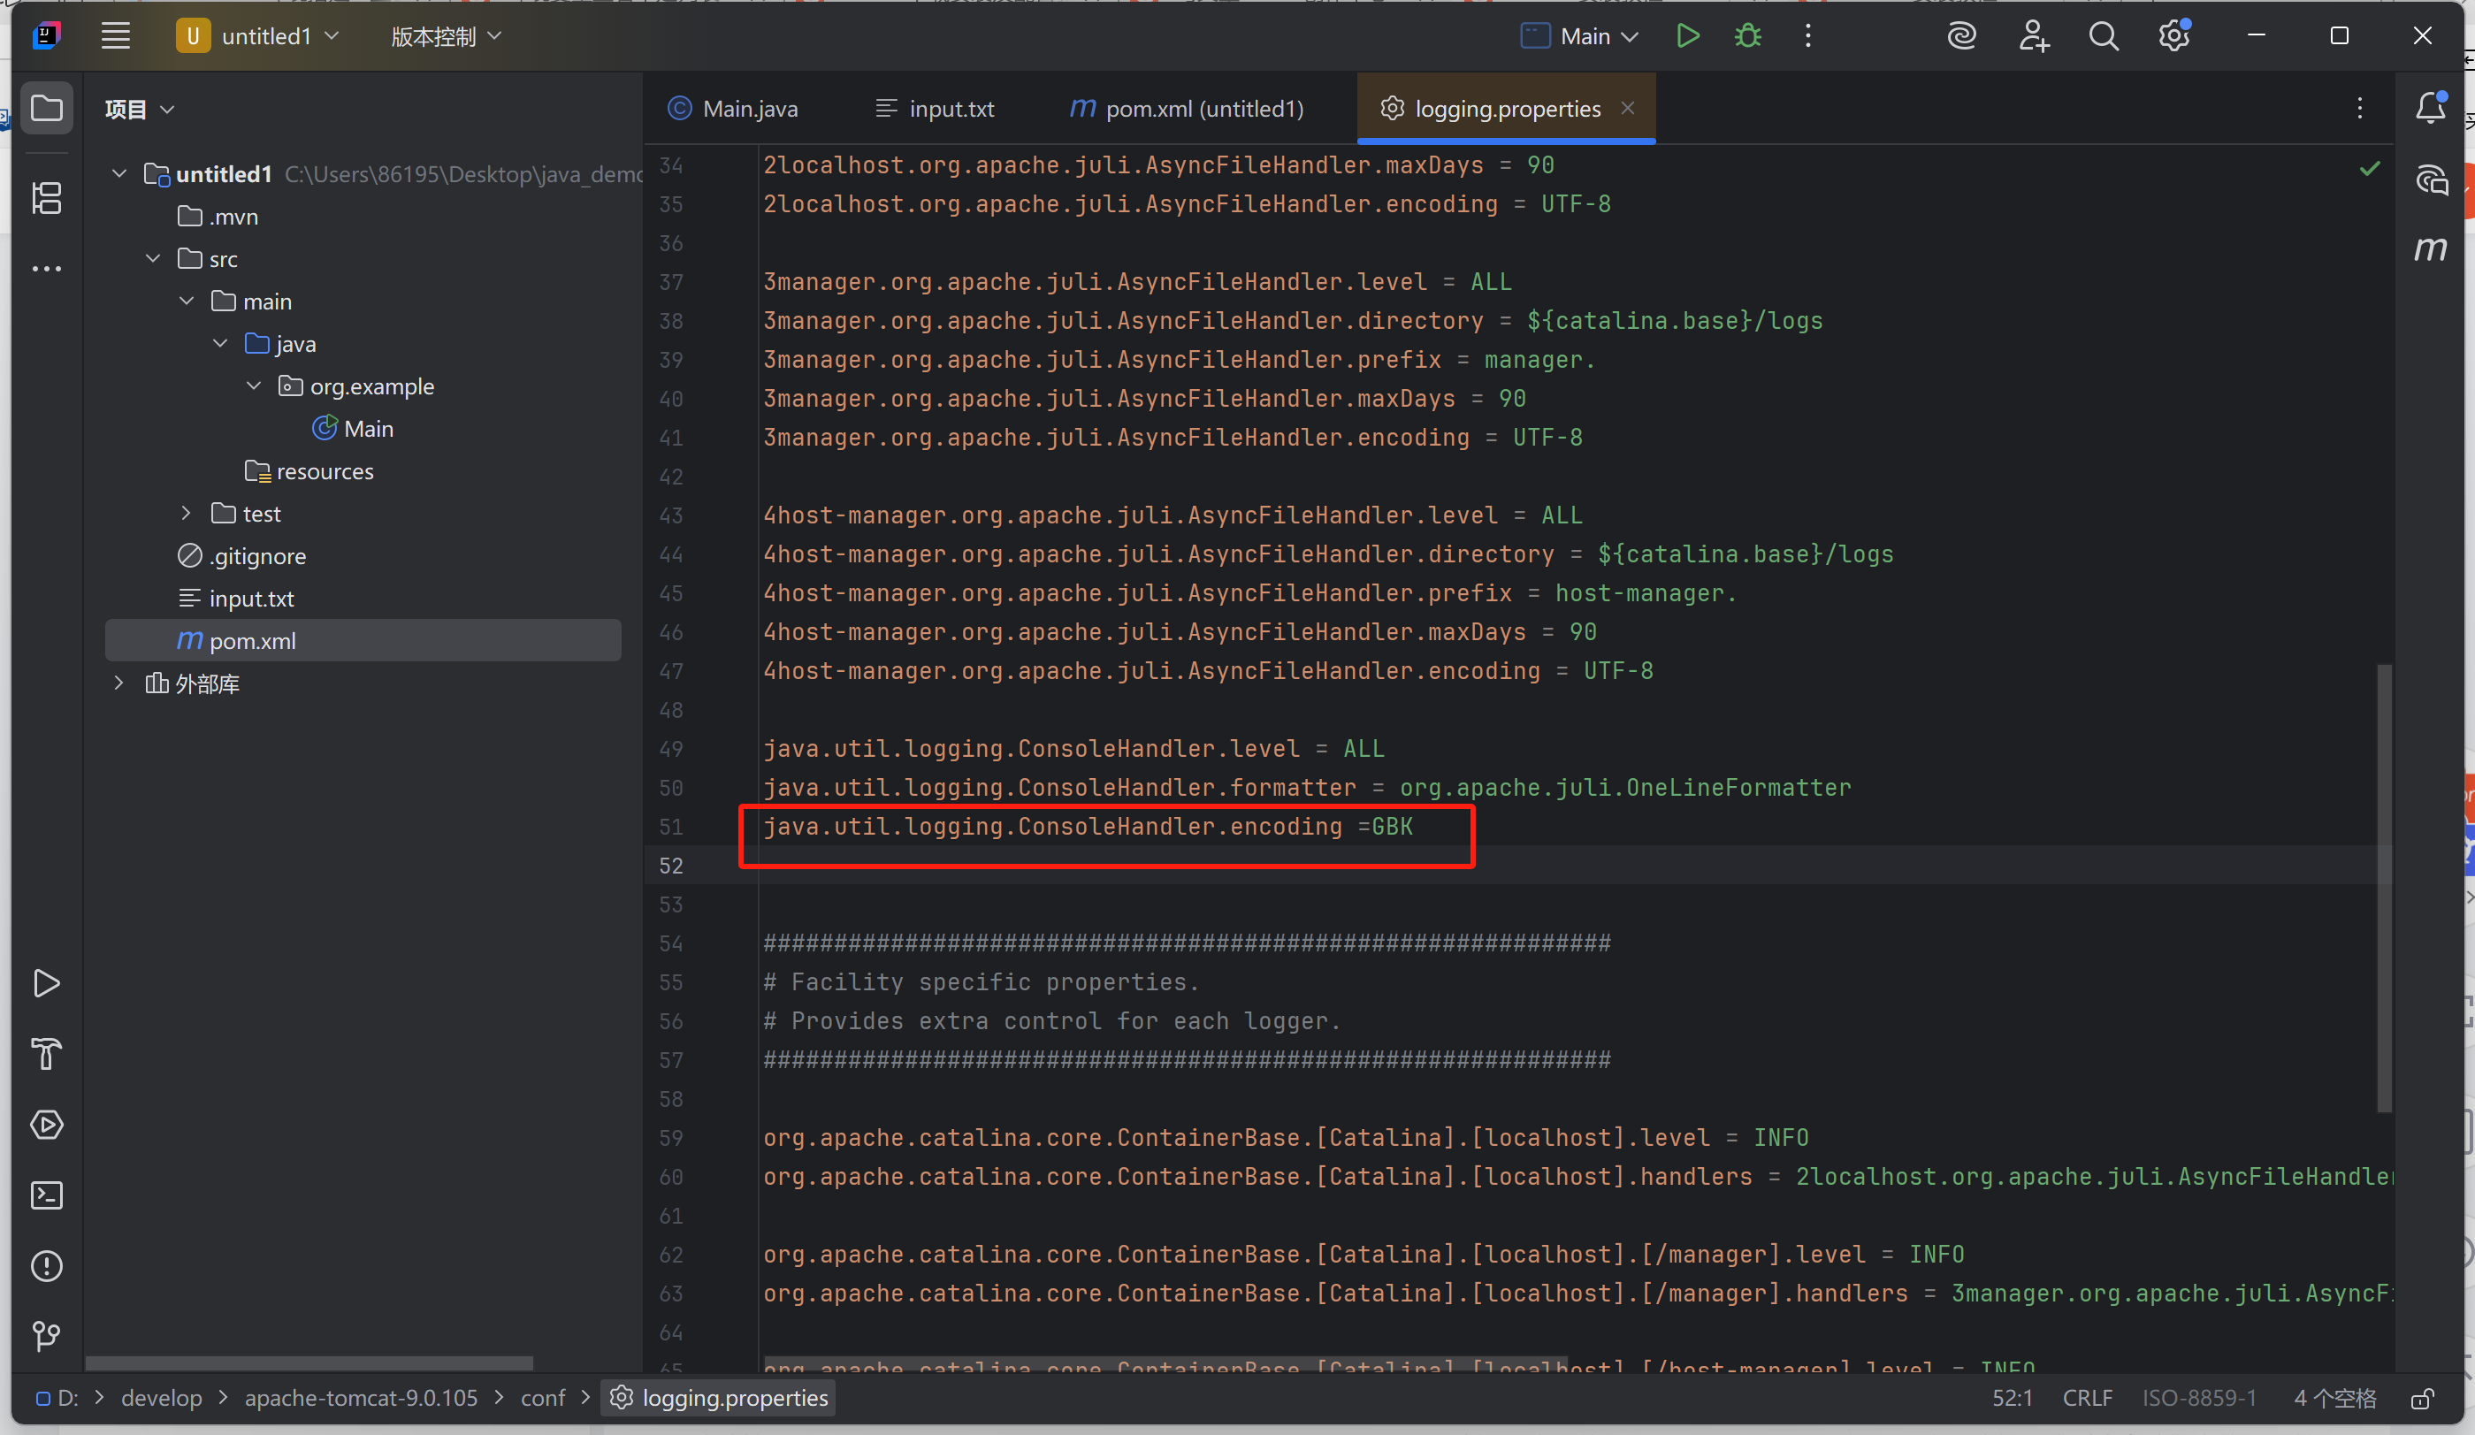This screenshot has width=2475, height=1435.
Task: Click conf in the breadcrumb bar
Action: pyautogui.click(x=542, y=1398)
